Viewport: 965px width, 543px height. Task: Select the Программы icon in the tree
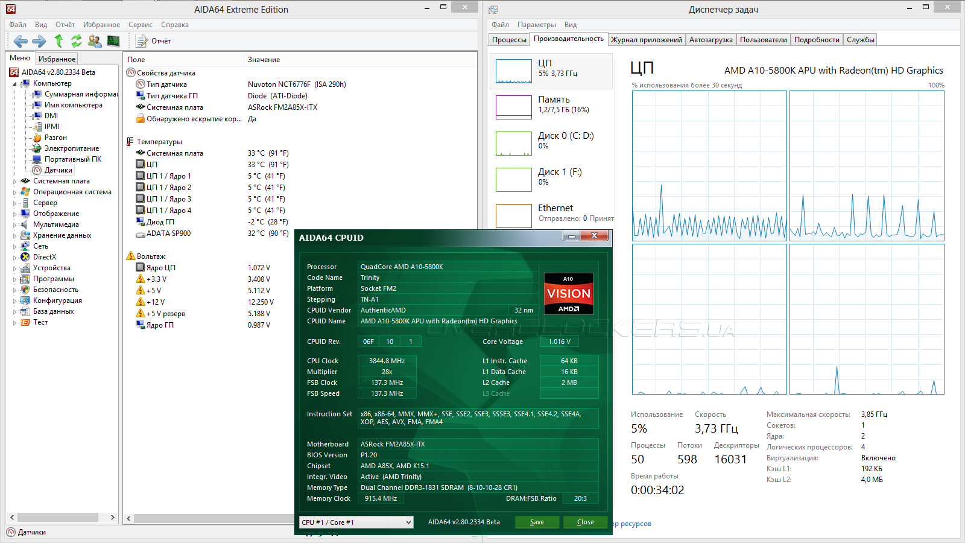[25, 279]
